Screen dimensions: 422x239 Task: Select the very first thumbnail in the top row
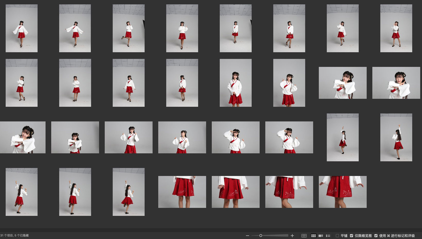(22, 28)
